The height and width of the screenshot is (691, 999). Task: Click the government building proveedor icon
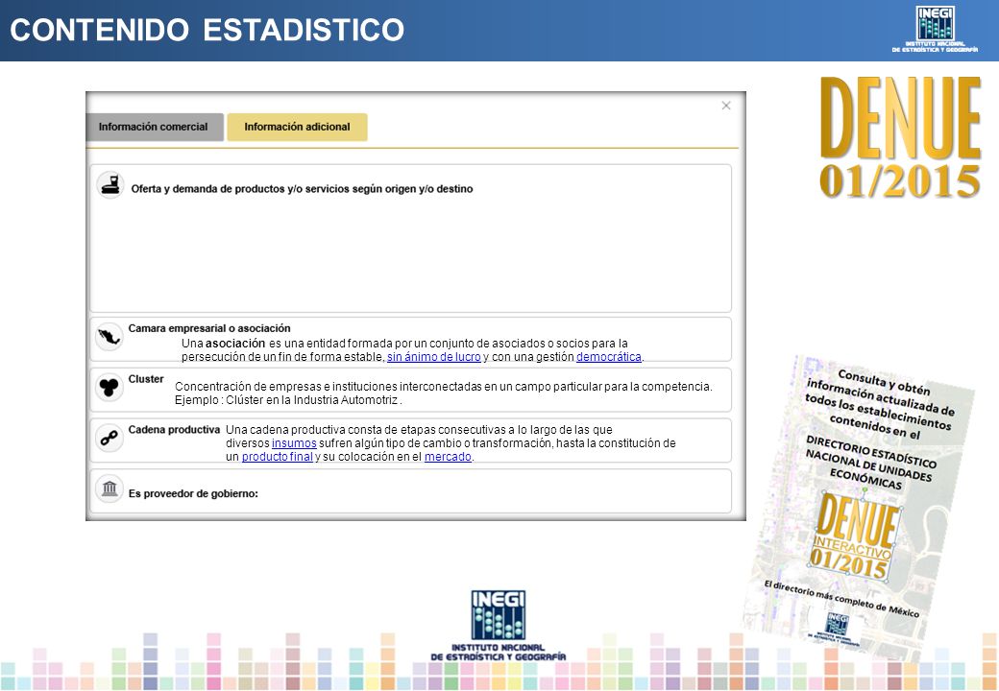click(x=109, y=488)
